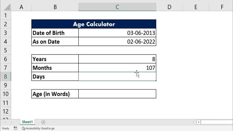This screenshot has width=233, height=131.
Task: Select the Age Calculator title cell
Action: click(94, 24)
